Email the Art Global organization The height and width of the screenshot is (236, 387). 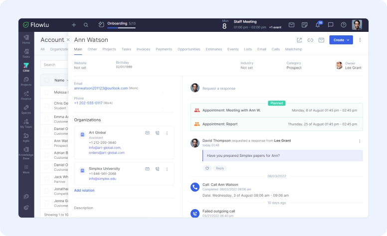tap(147, 133)
